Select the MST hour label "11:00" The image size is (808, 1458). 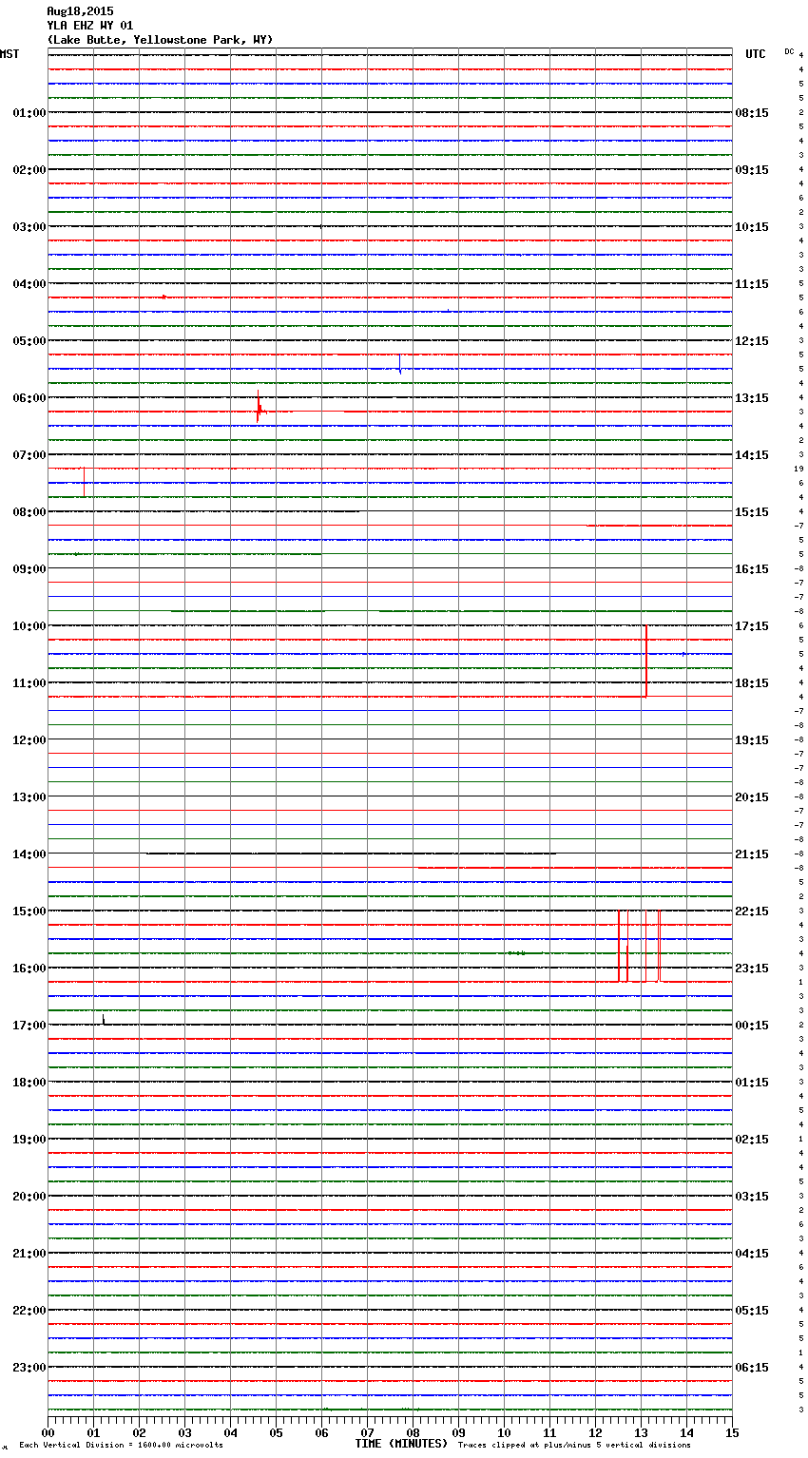pos(29,683)
